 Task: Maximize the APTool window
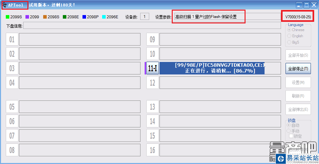pyautogui.click(x=306, y=5)
